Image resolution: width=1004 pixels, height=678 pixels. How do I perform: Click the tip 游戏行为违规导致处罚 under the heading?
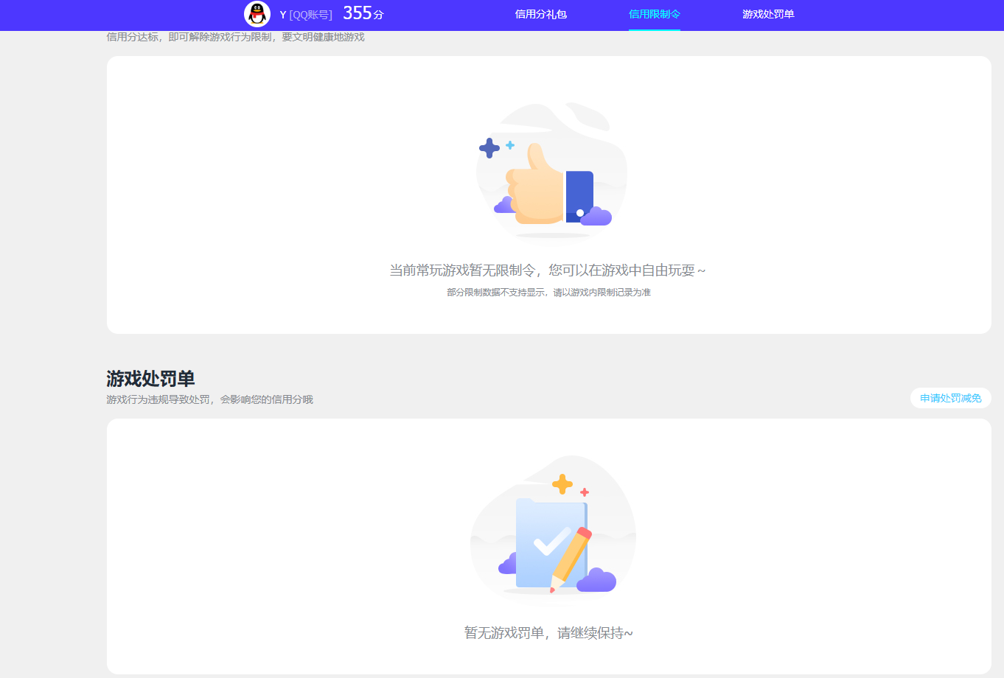209,399
